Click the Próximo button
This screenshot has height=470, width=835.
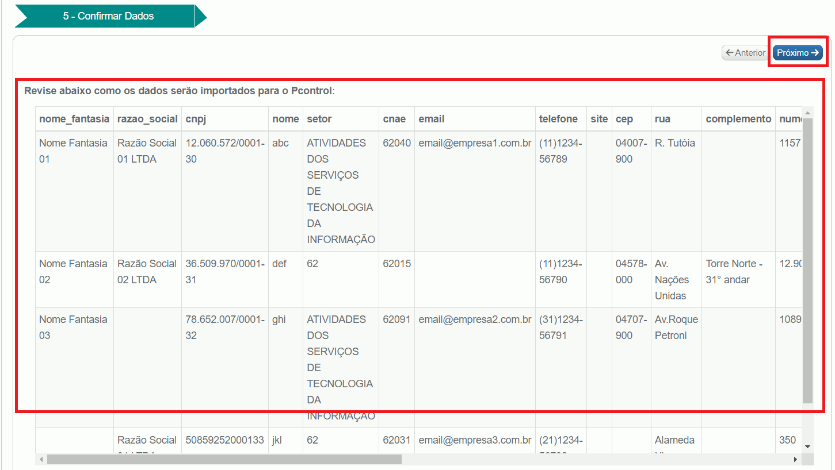coord(798,53)
